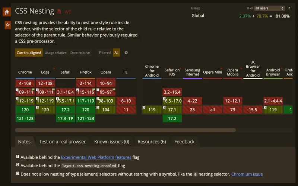
Task: Select Chrome 109-111 cell
Action: click(25, 92)
